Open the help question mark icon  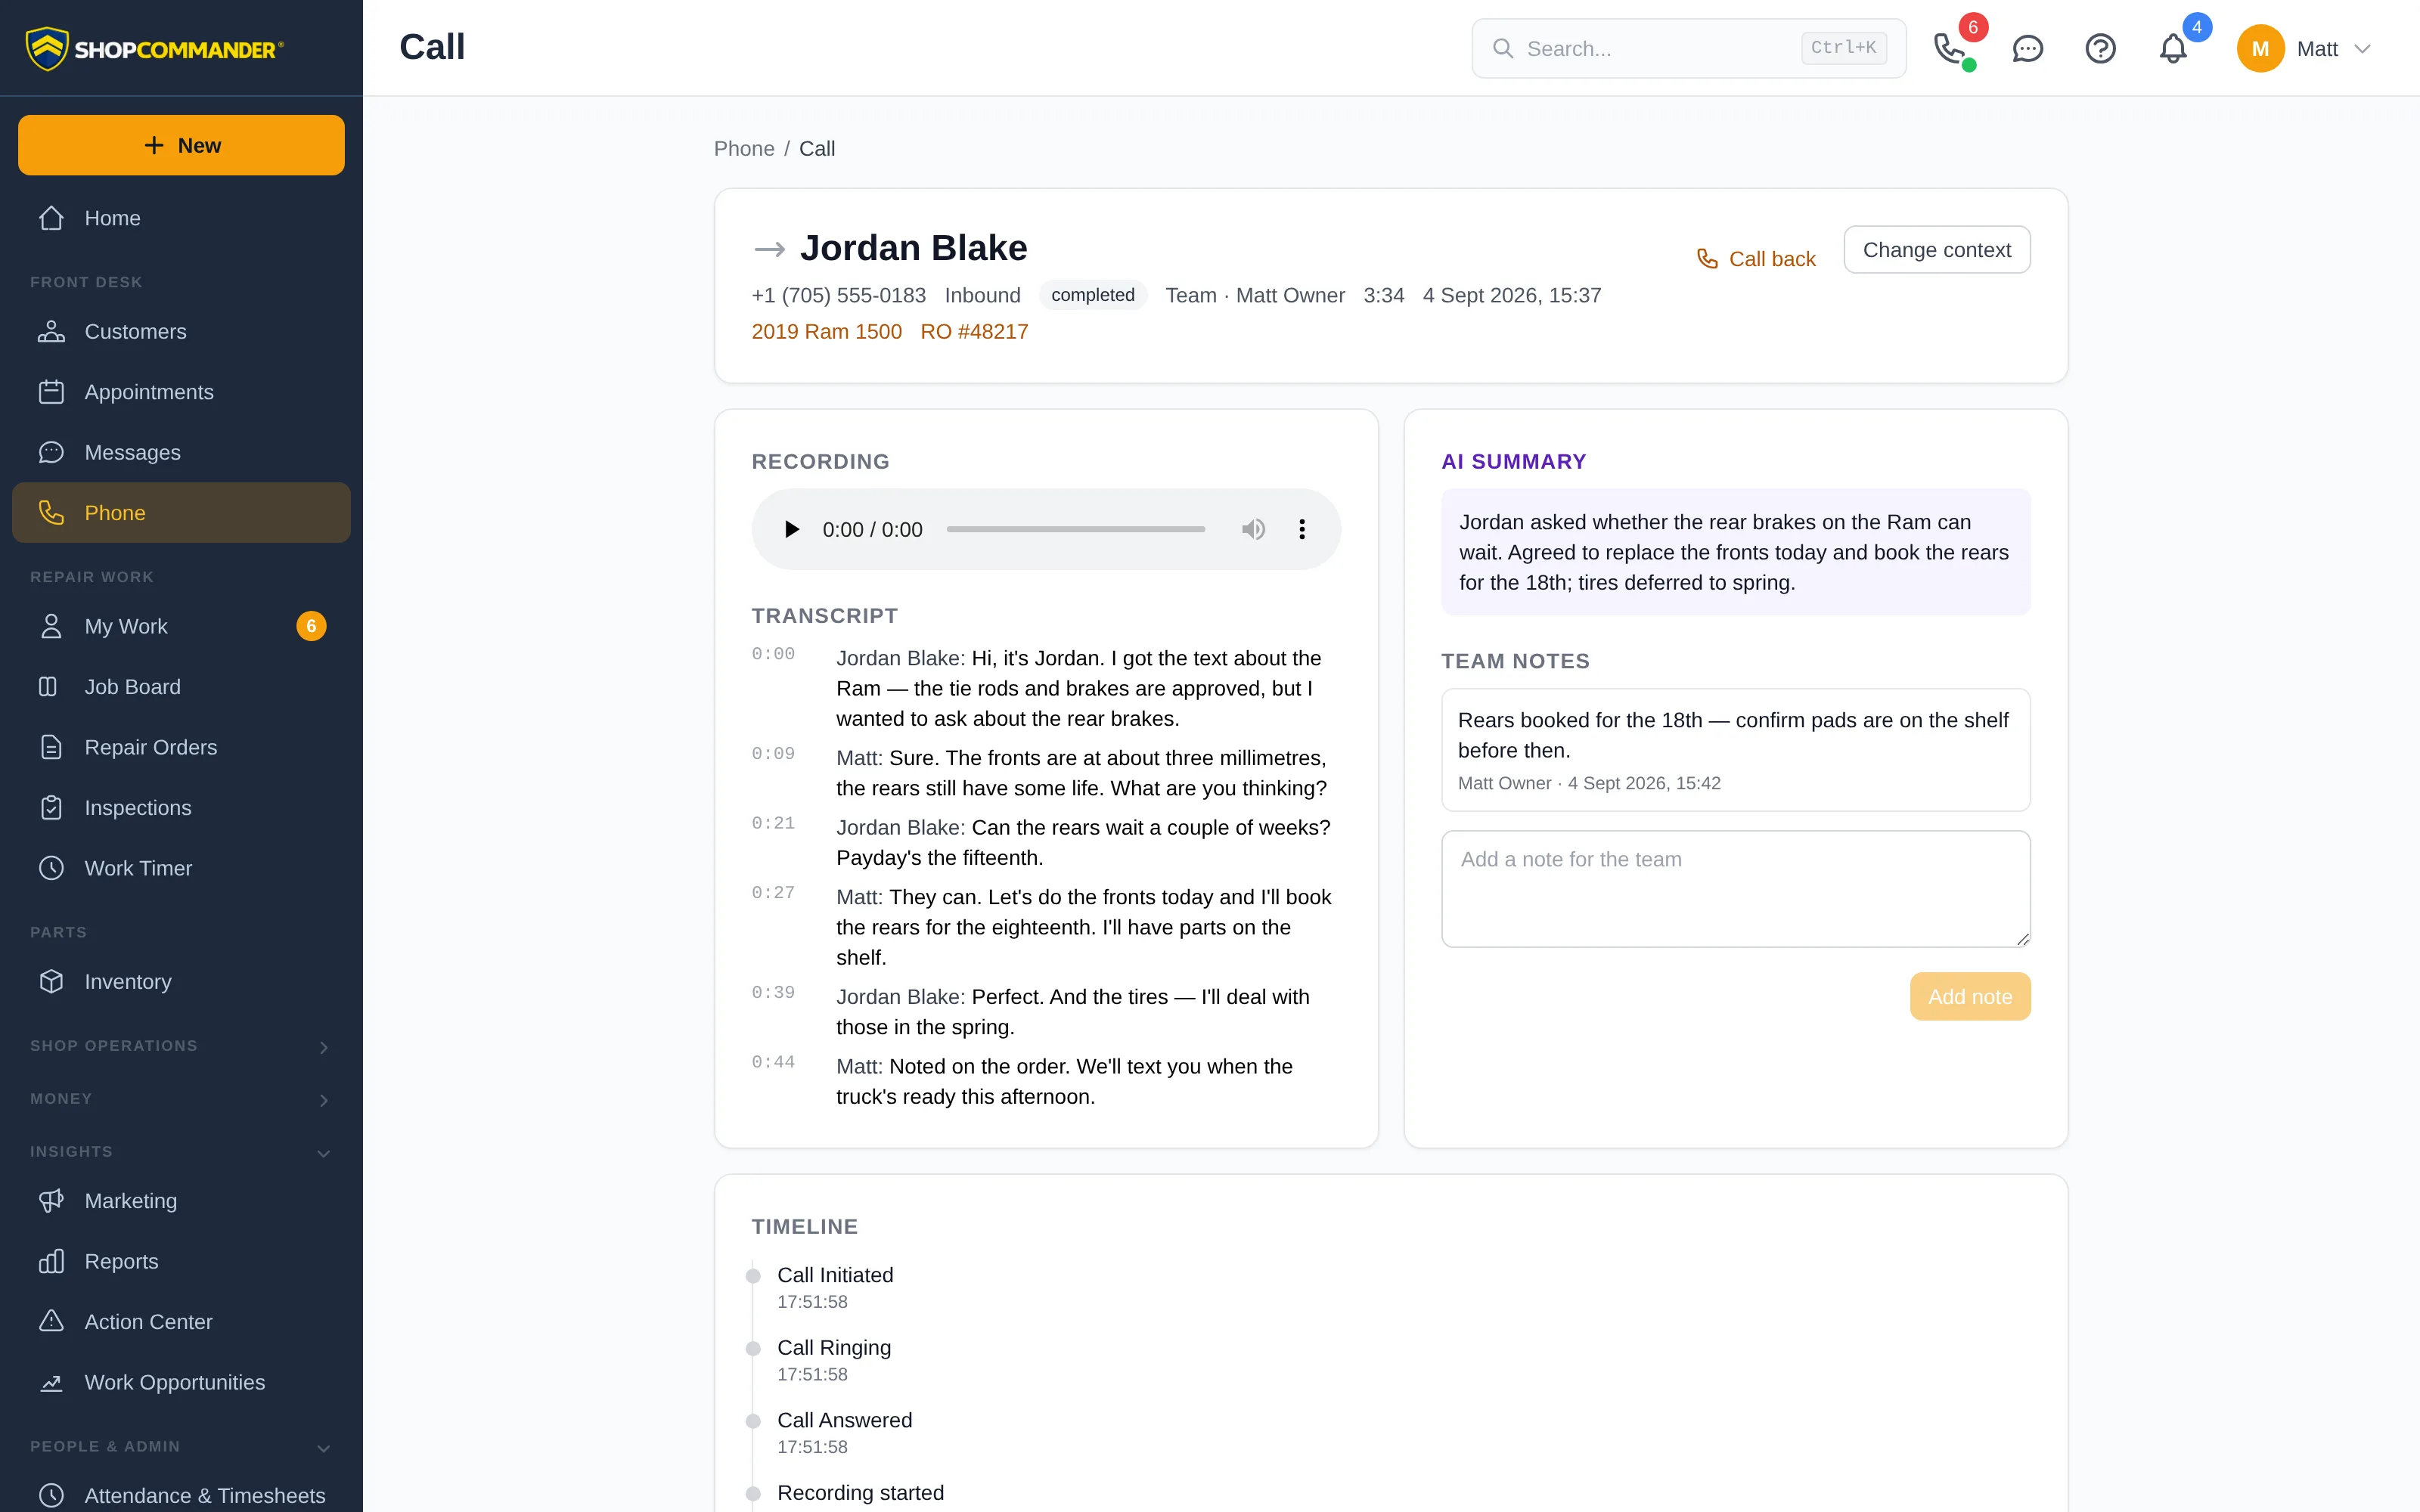tap(2100, 48)
